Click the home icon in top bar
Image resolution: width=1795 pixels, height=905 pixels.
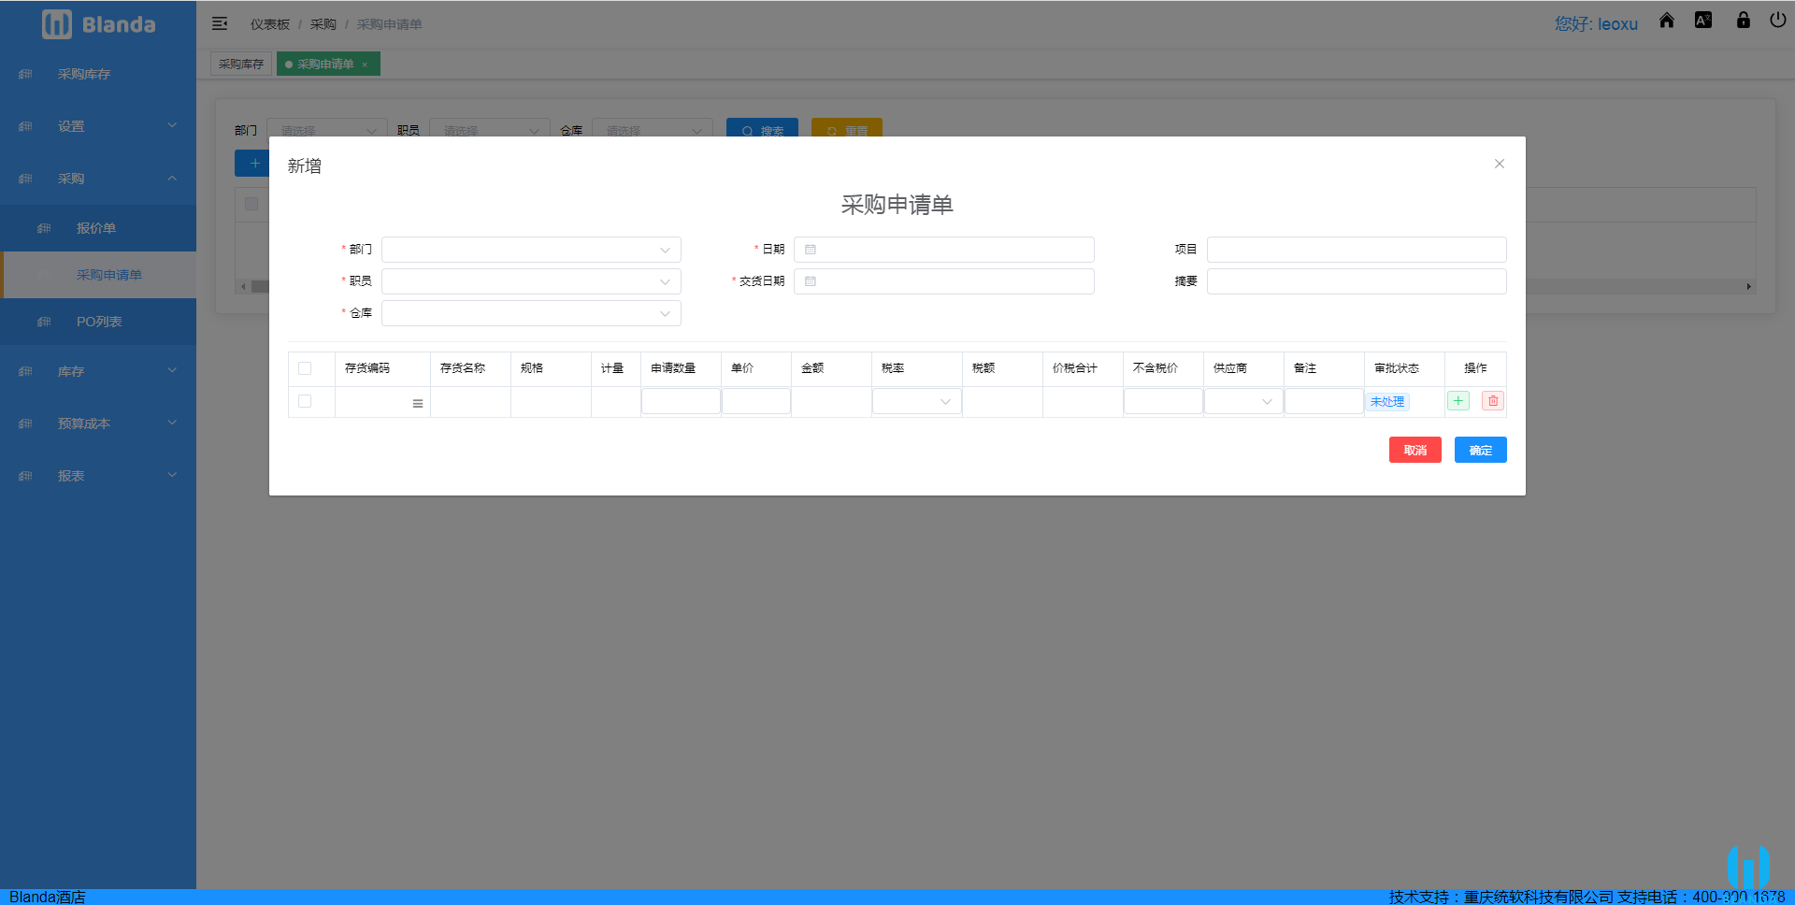point(1666,21)
